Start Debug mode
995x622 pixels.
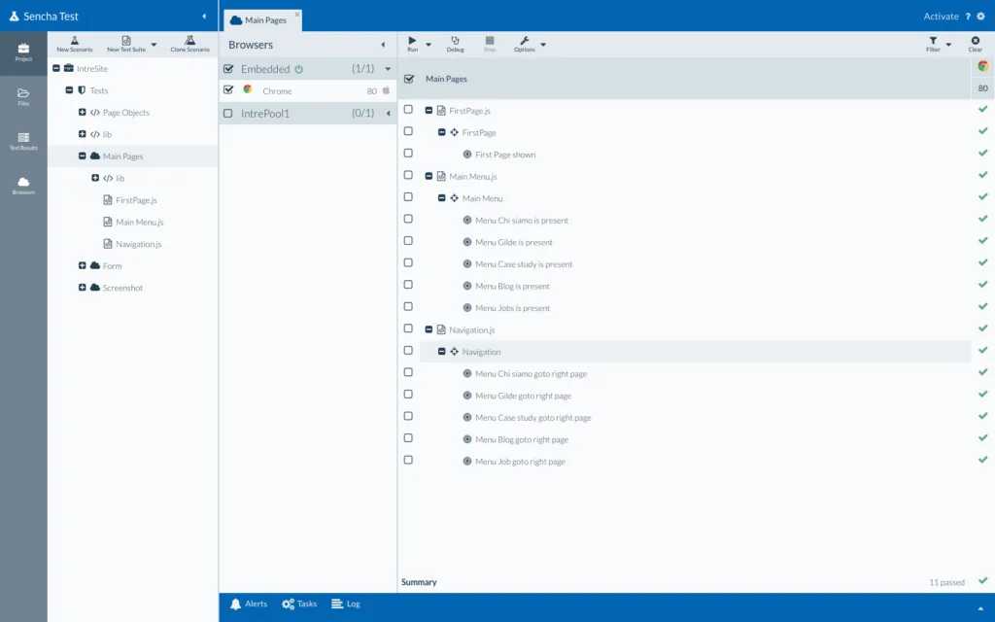[455, 44]
